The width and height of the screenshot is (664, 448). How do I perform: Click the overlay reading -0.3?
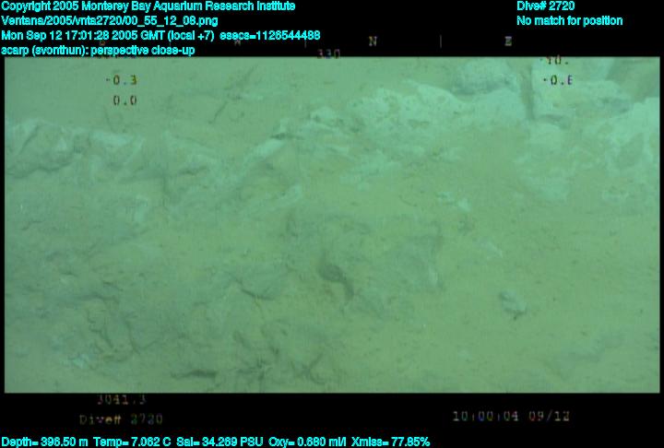(x=122, y=80)
